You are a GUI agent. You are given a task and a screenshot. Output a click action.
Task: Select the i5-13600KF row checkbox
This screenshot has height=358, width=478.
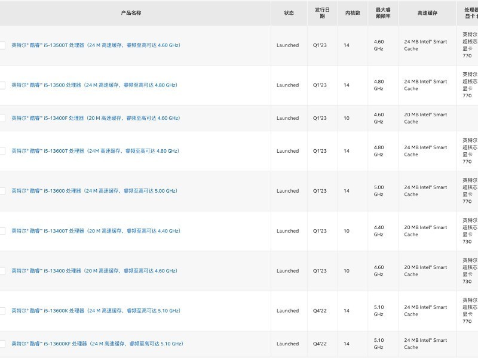click(2, 344)
